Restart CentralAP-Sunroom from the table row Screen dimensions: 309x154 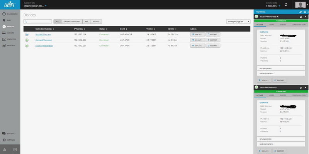click(x=213, y=40)
